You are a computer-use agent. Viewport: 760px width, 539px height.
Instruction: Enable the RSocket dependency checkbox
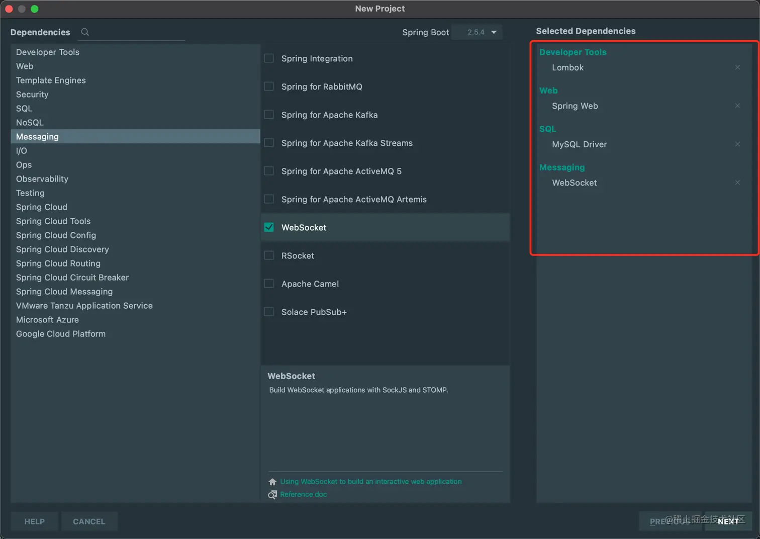pos(269,255)
